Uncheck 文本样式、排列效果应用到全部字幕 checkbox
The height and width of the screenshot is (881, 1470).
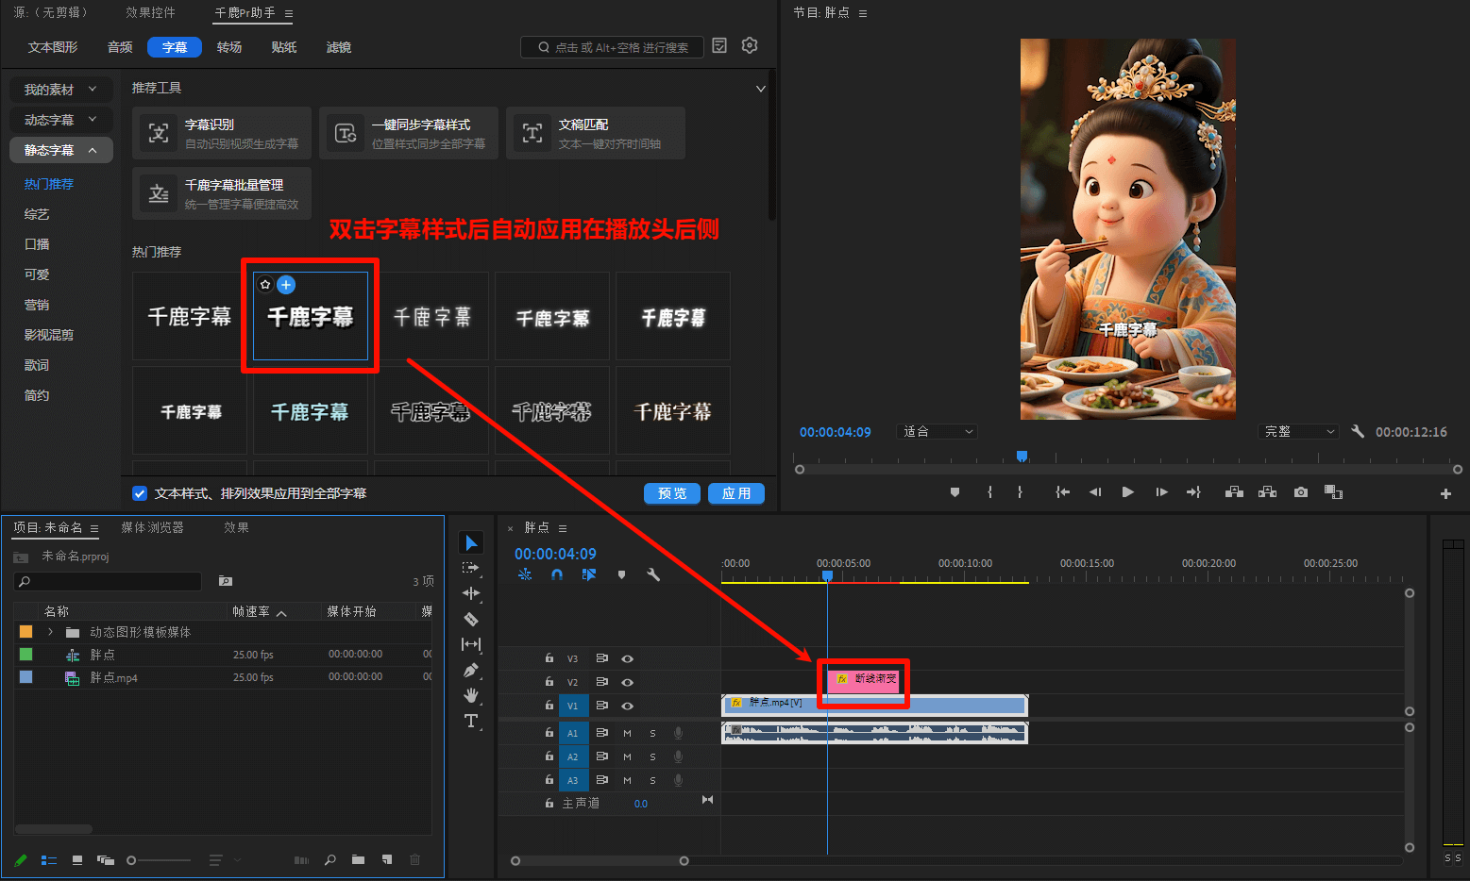[140, 492]
